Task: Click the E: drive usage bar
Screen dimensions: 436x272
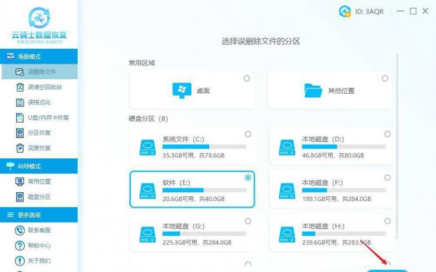Action: click(205, 190)
